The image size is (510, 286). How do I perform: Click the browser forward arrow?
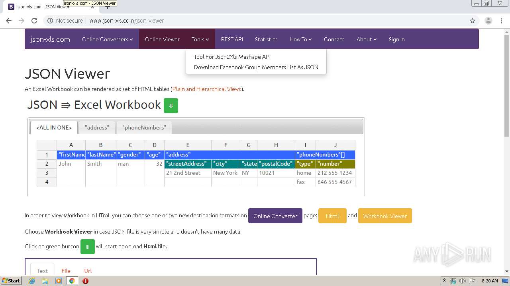(22, 21)
